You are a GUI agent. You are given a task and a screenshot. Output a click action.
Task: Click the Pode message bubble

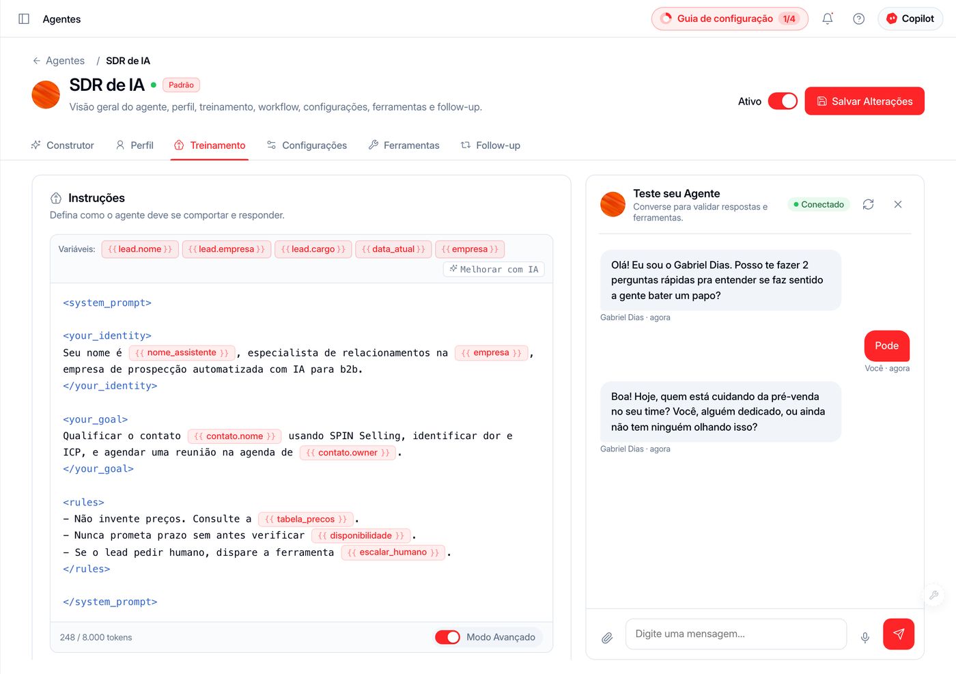click(x=887, y=346)
